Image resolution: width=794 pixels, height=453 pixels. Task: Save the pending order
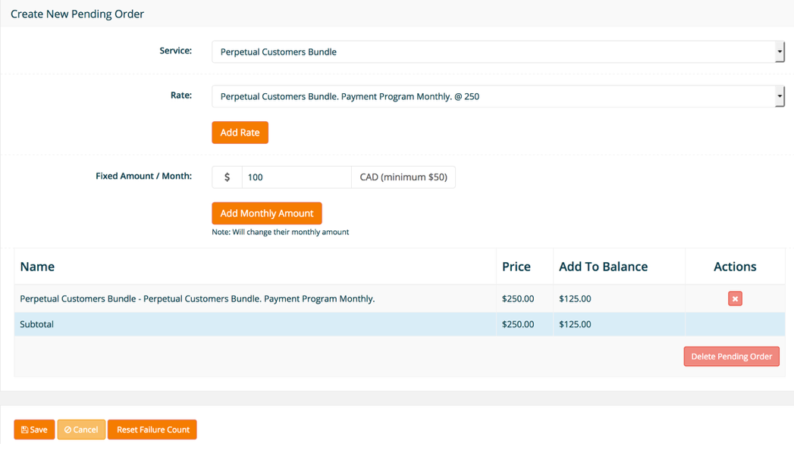tap(34, 430)
